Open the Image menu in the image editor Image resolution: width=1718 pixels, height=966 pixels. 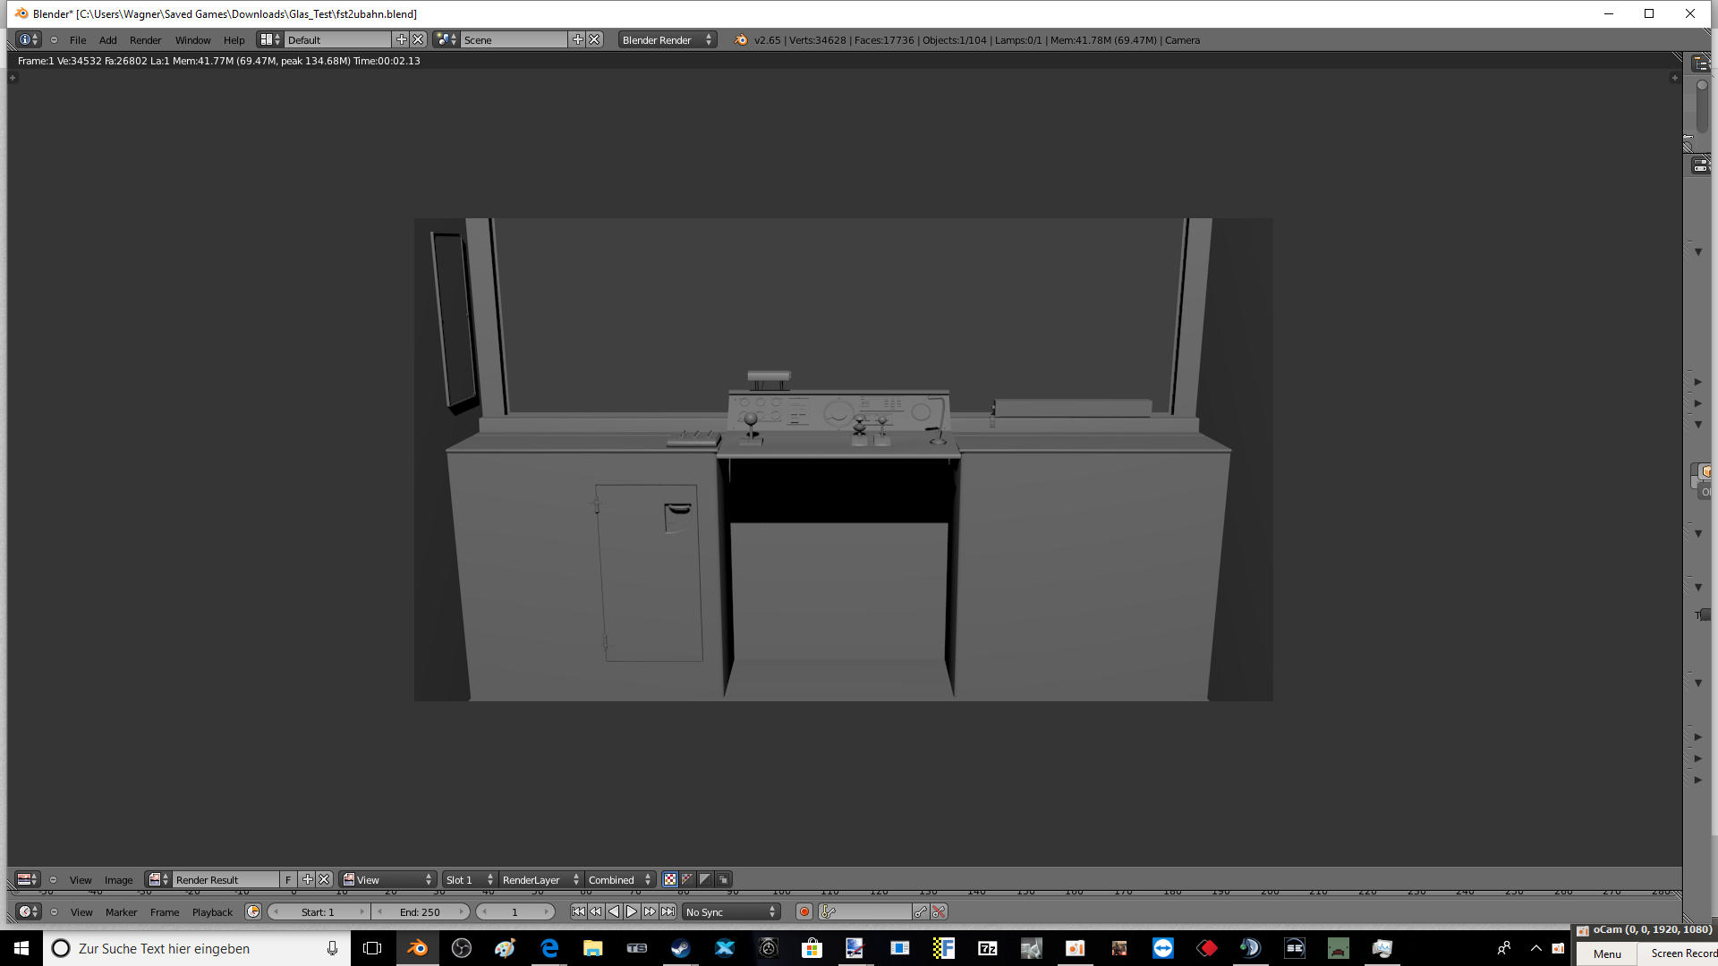[118, 880]
